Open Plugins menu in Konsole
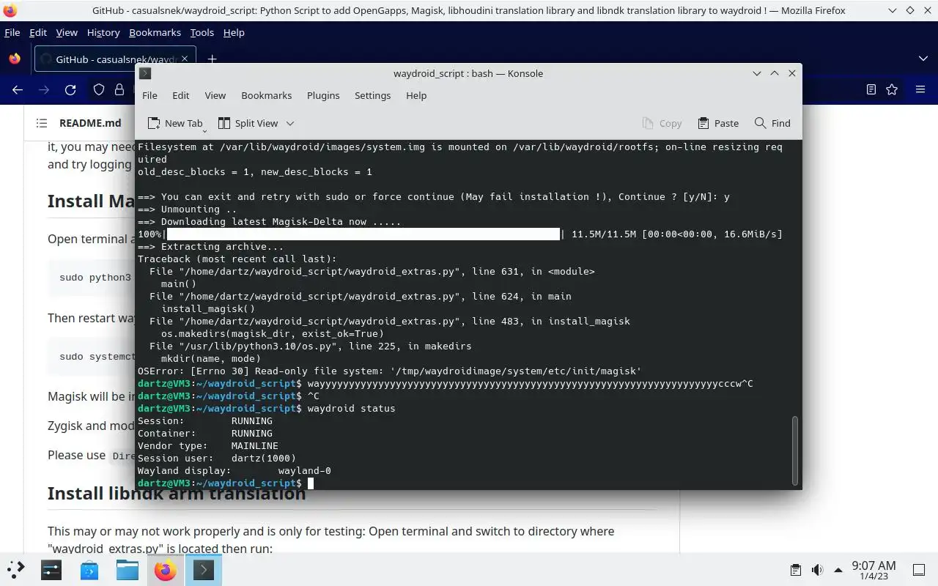938x586 pixels. pos(323,95)
